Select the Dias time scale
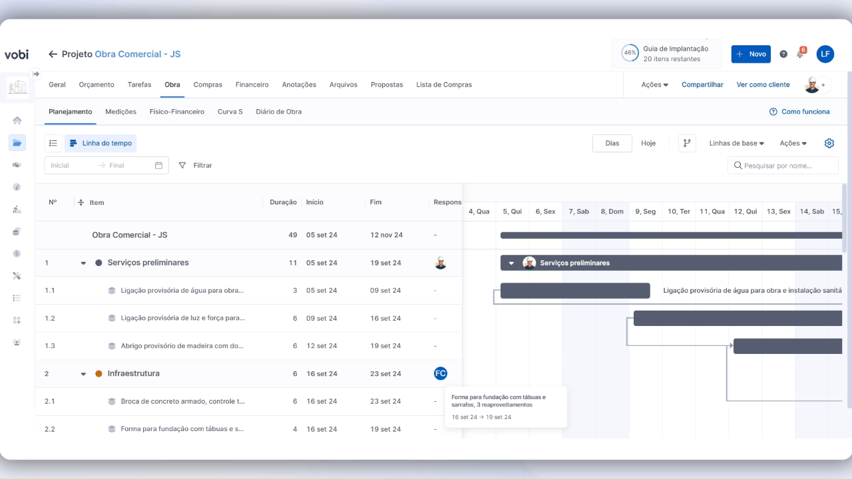This screenshot has height=479, width=852. point(612,143)
